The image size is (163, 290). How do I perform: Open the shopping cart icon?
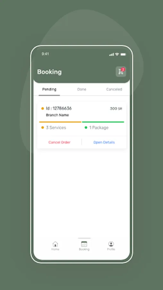pyautogui.click(x=121, y=72)
